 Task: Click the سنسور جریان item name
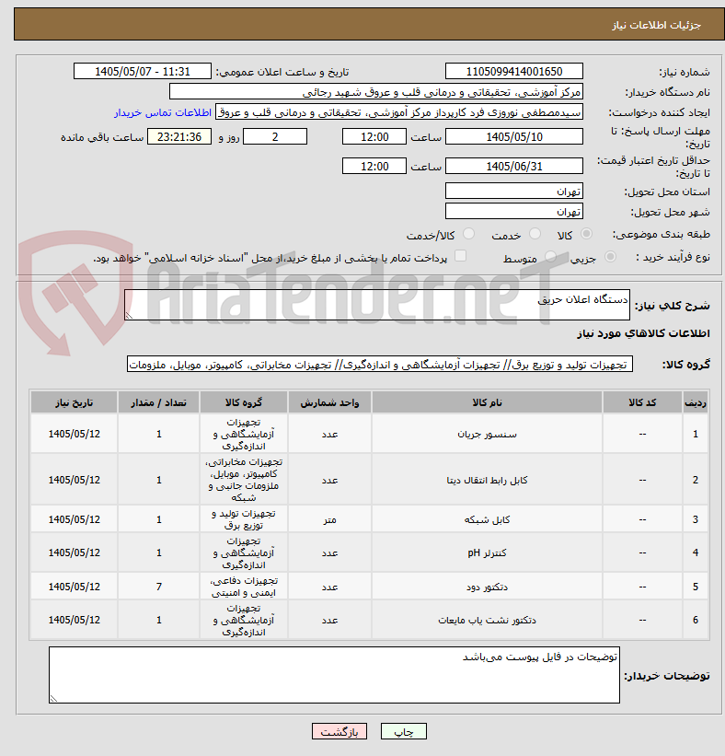pos(487,435)
